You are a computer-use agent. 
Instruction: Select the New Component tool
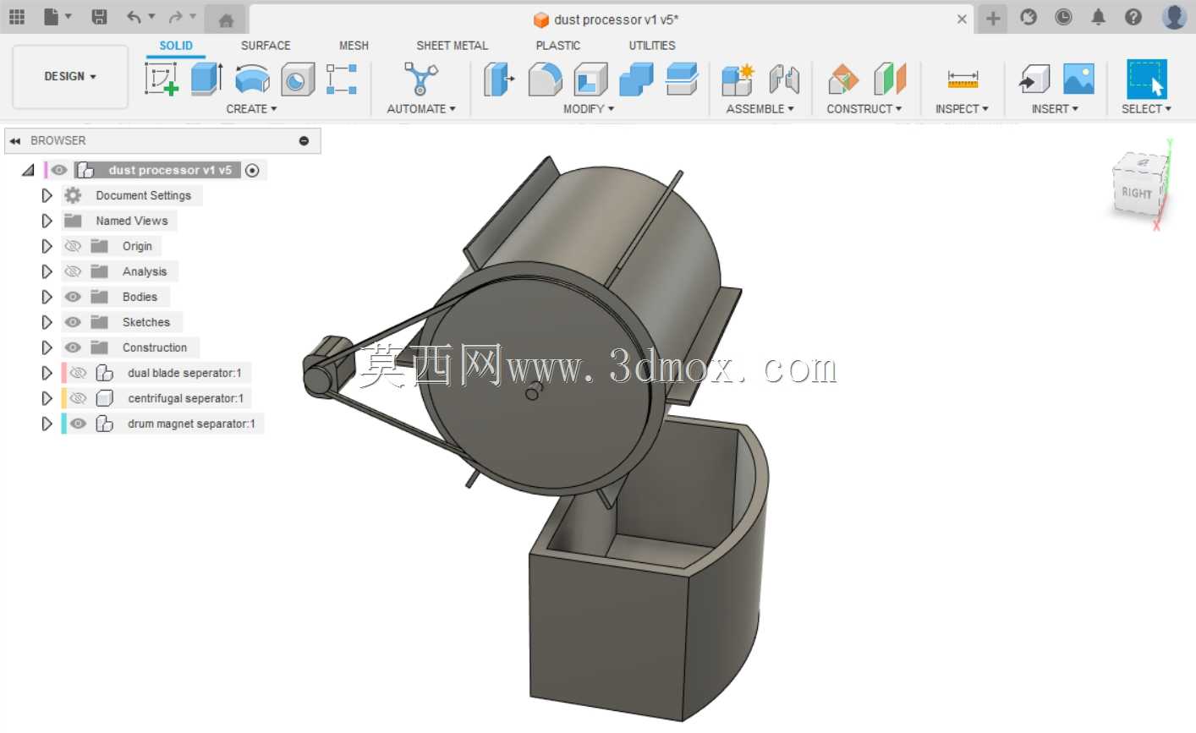click(x=738, y=79)
